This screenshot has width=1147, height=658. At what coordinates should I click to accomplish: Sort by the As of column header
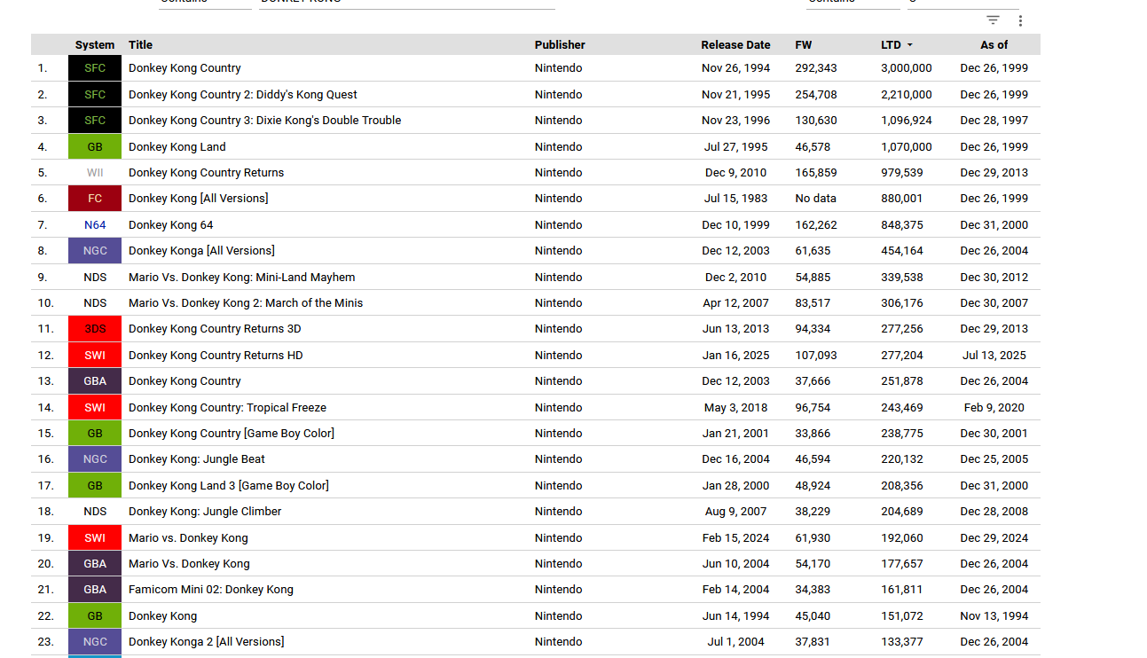994,45
